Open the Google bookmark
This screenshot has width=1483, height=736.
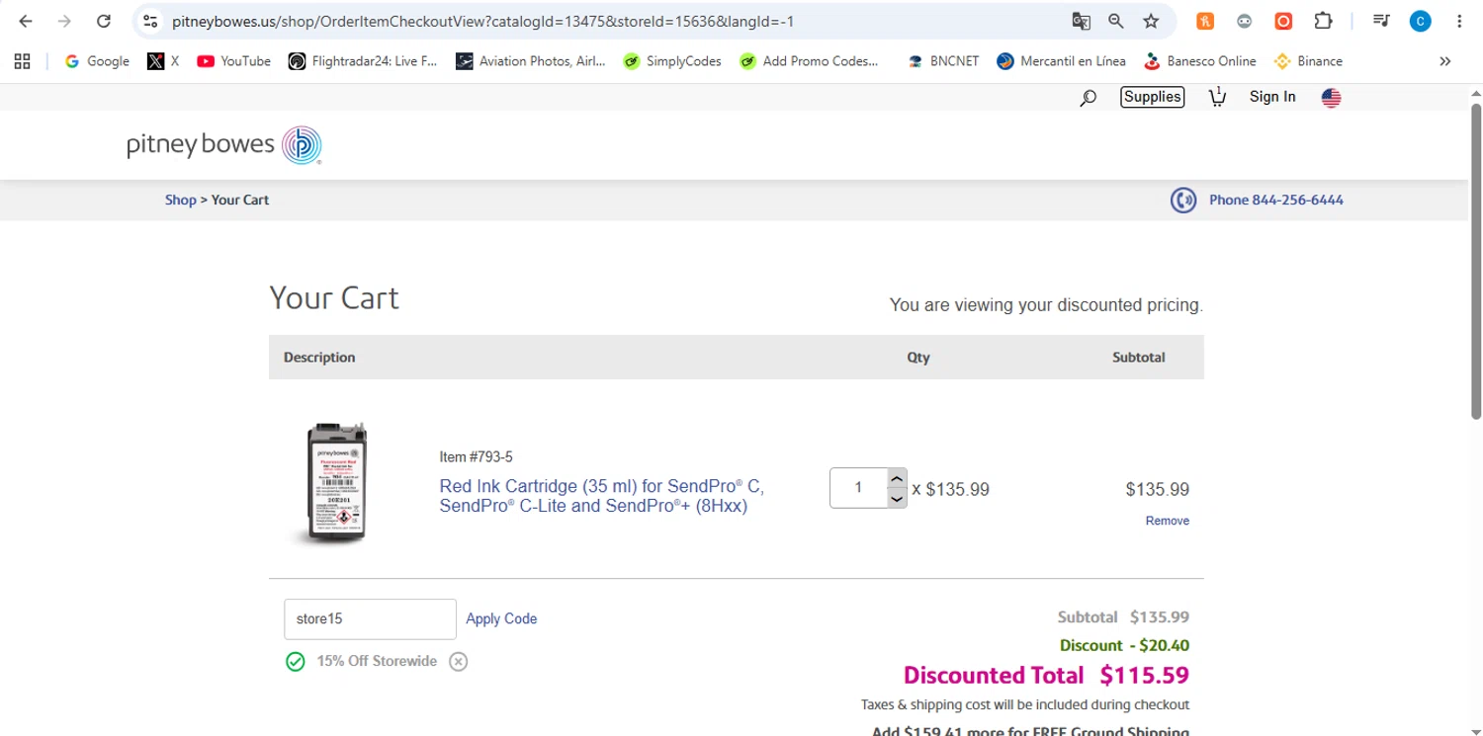(x=97, y=61)
